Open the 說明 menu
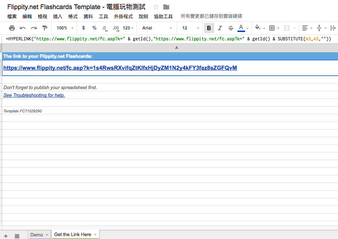338x239 pixels. pyautogui.click(x=143, y=16)
